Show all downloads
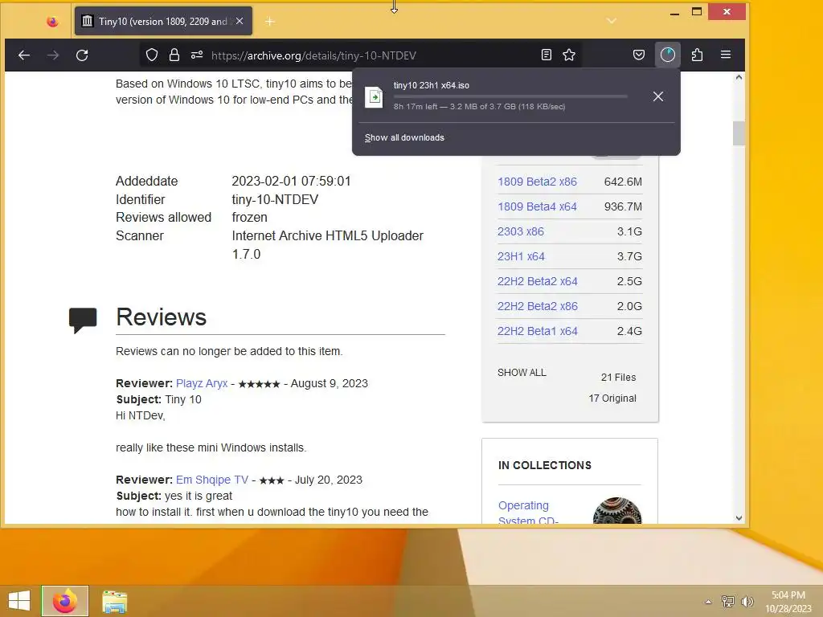 tap(404, 137)
